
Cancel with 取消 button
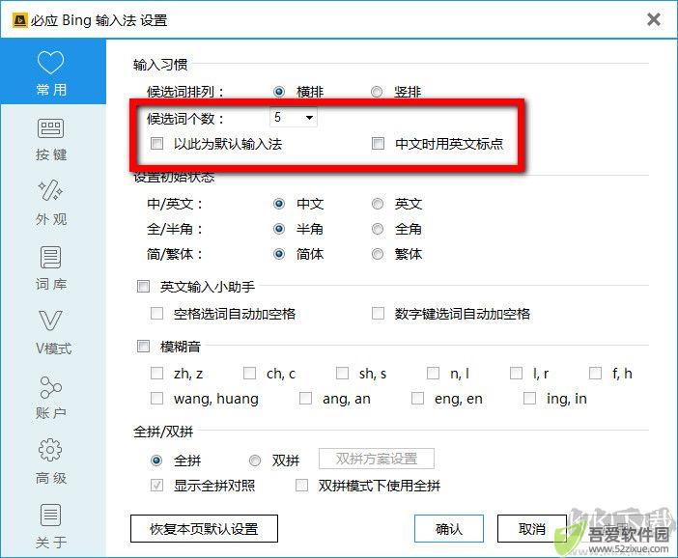coord(532,528)
